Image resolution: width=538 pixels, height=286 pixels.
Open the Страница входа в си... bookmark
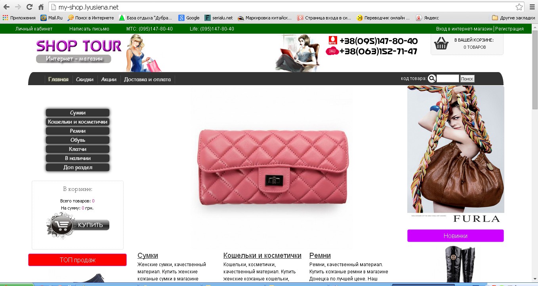[324, 18]
